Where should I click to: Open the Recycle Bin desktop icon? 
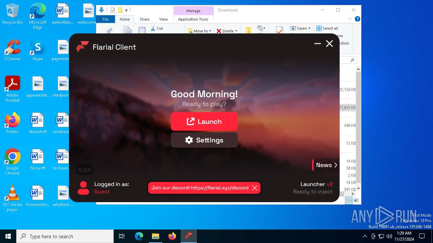13,14
